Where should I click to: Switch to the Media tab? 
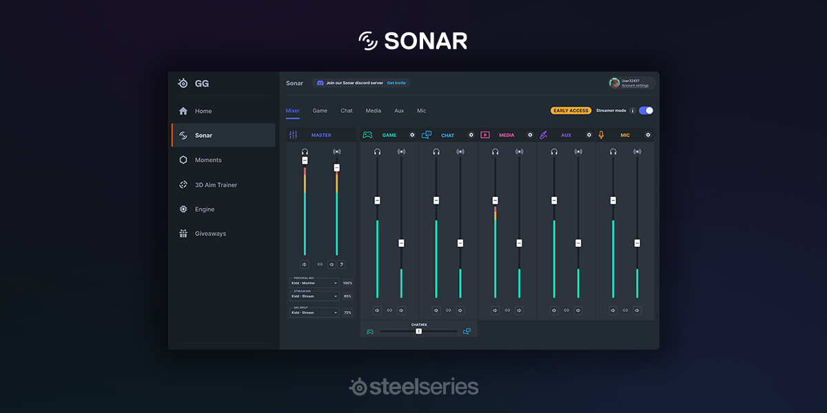(x=374, y=111)
